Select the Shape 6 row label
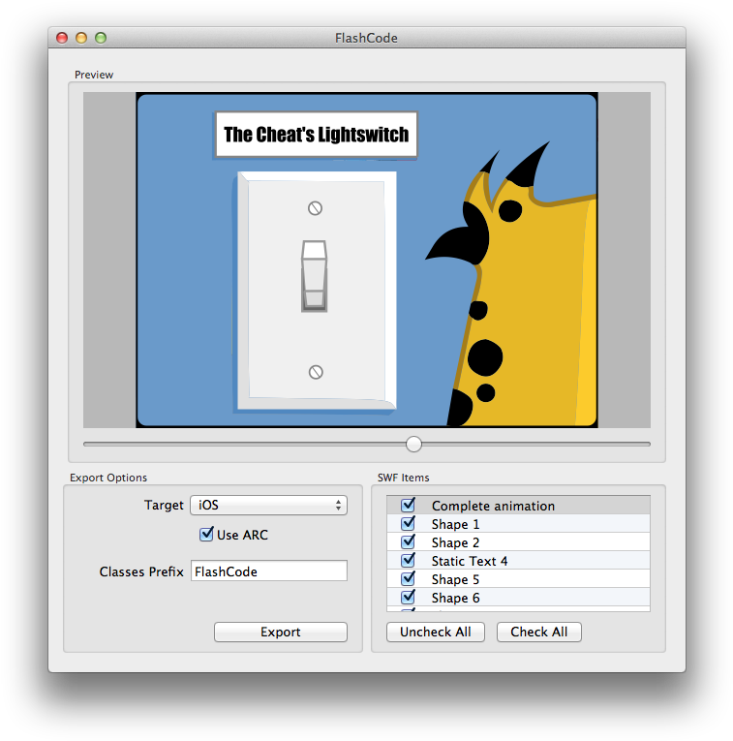Image resolution: width=733 pixels, height=741 pixels. point(455,598)
